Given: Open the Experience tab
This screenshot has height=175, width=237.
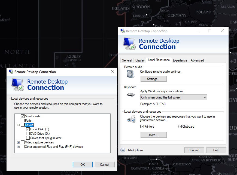Looking at the screenshot, I should pyautogui.click(x=180, y=60).
